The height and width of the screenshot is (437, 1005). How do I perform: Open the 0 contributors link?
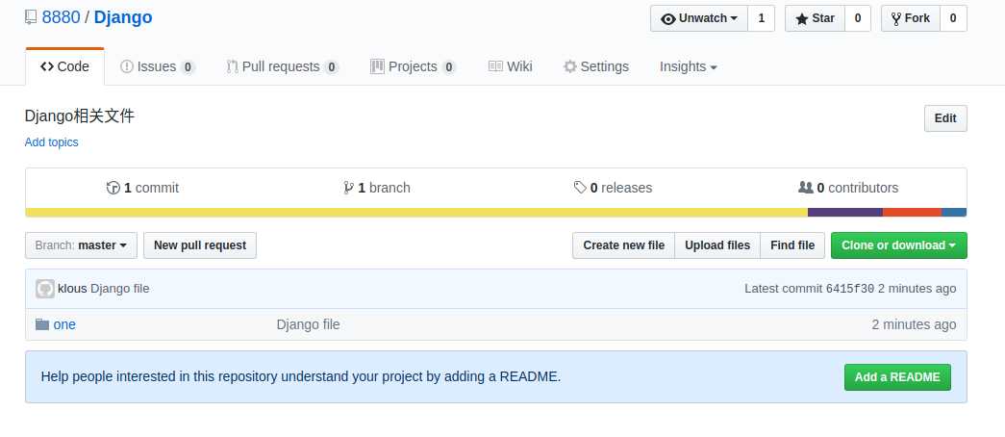(848, 188)
